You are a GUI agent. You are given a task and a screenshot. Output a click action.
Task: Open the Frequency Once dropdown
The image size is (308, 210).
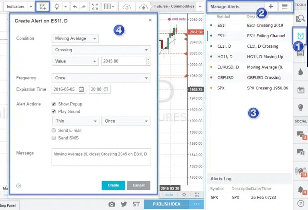click(101, 78)
